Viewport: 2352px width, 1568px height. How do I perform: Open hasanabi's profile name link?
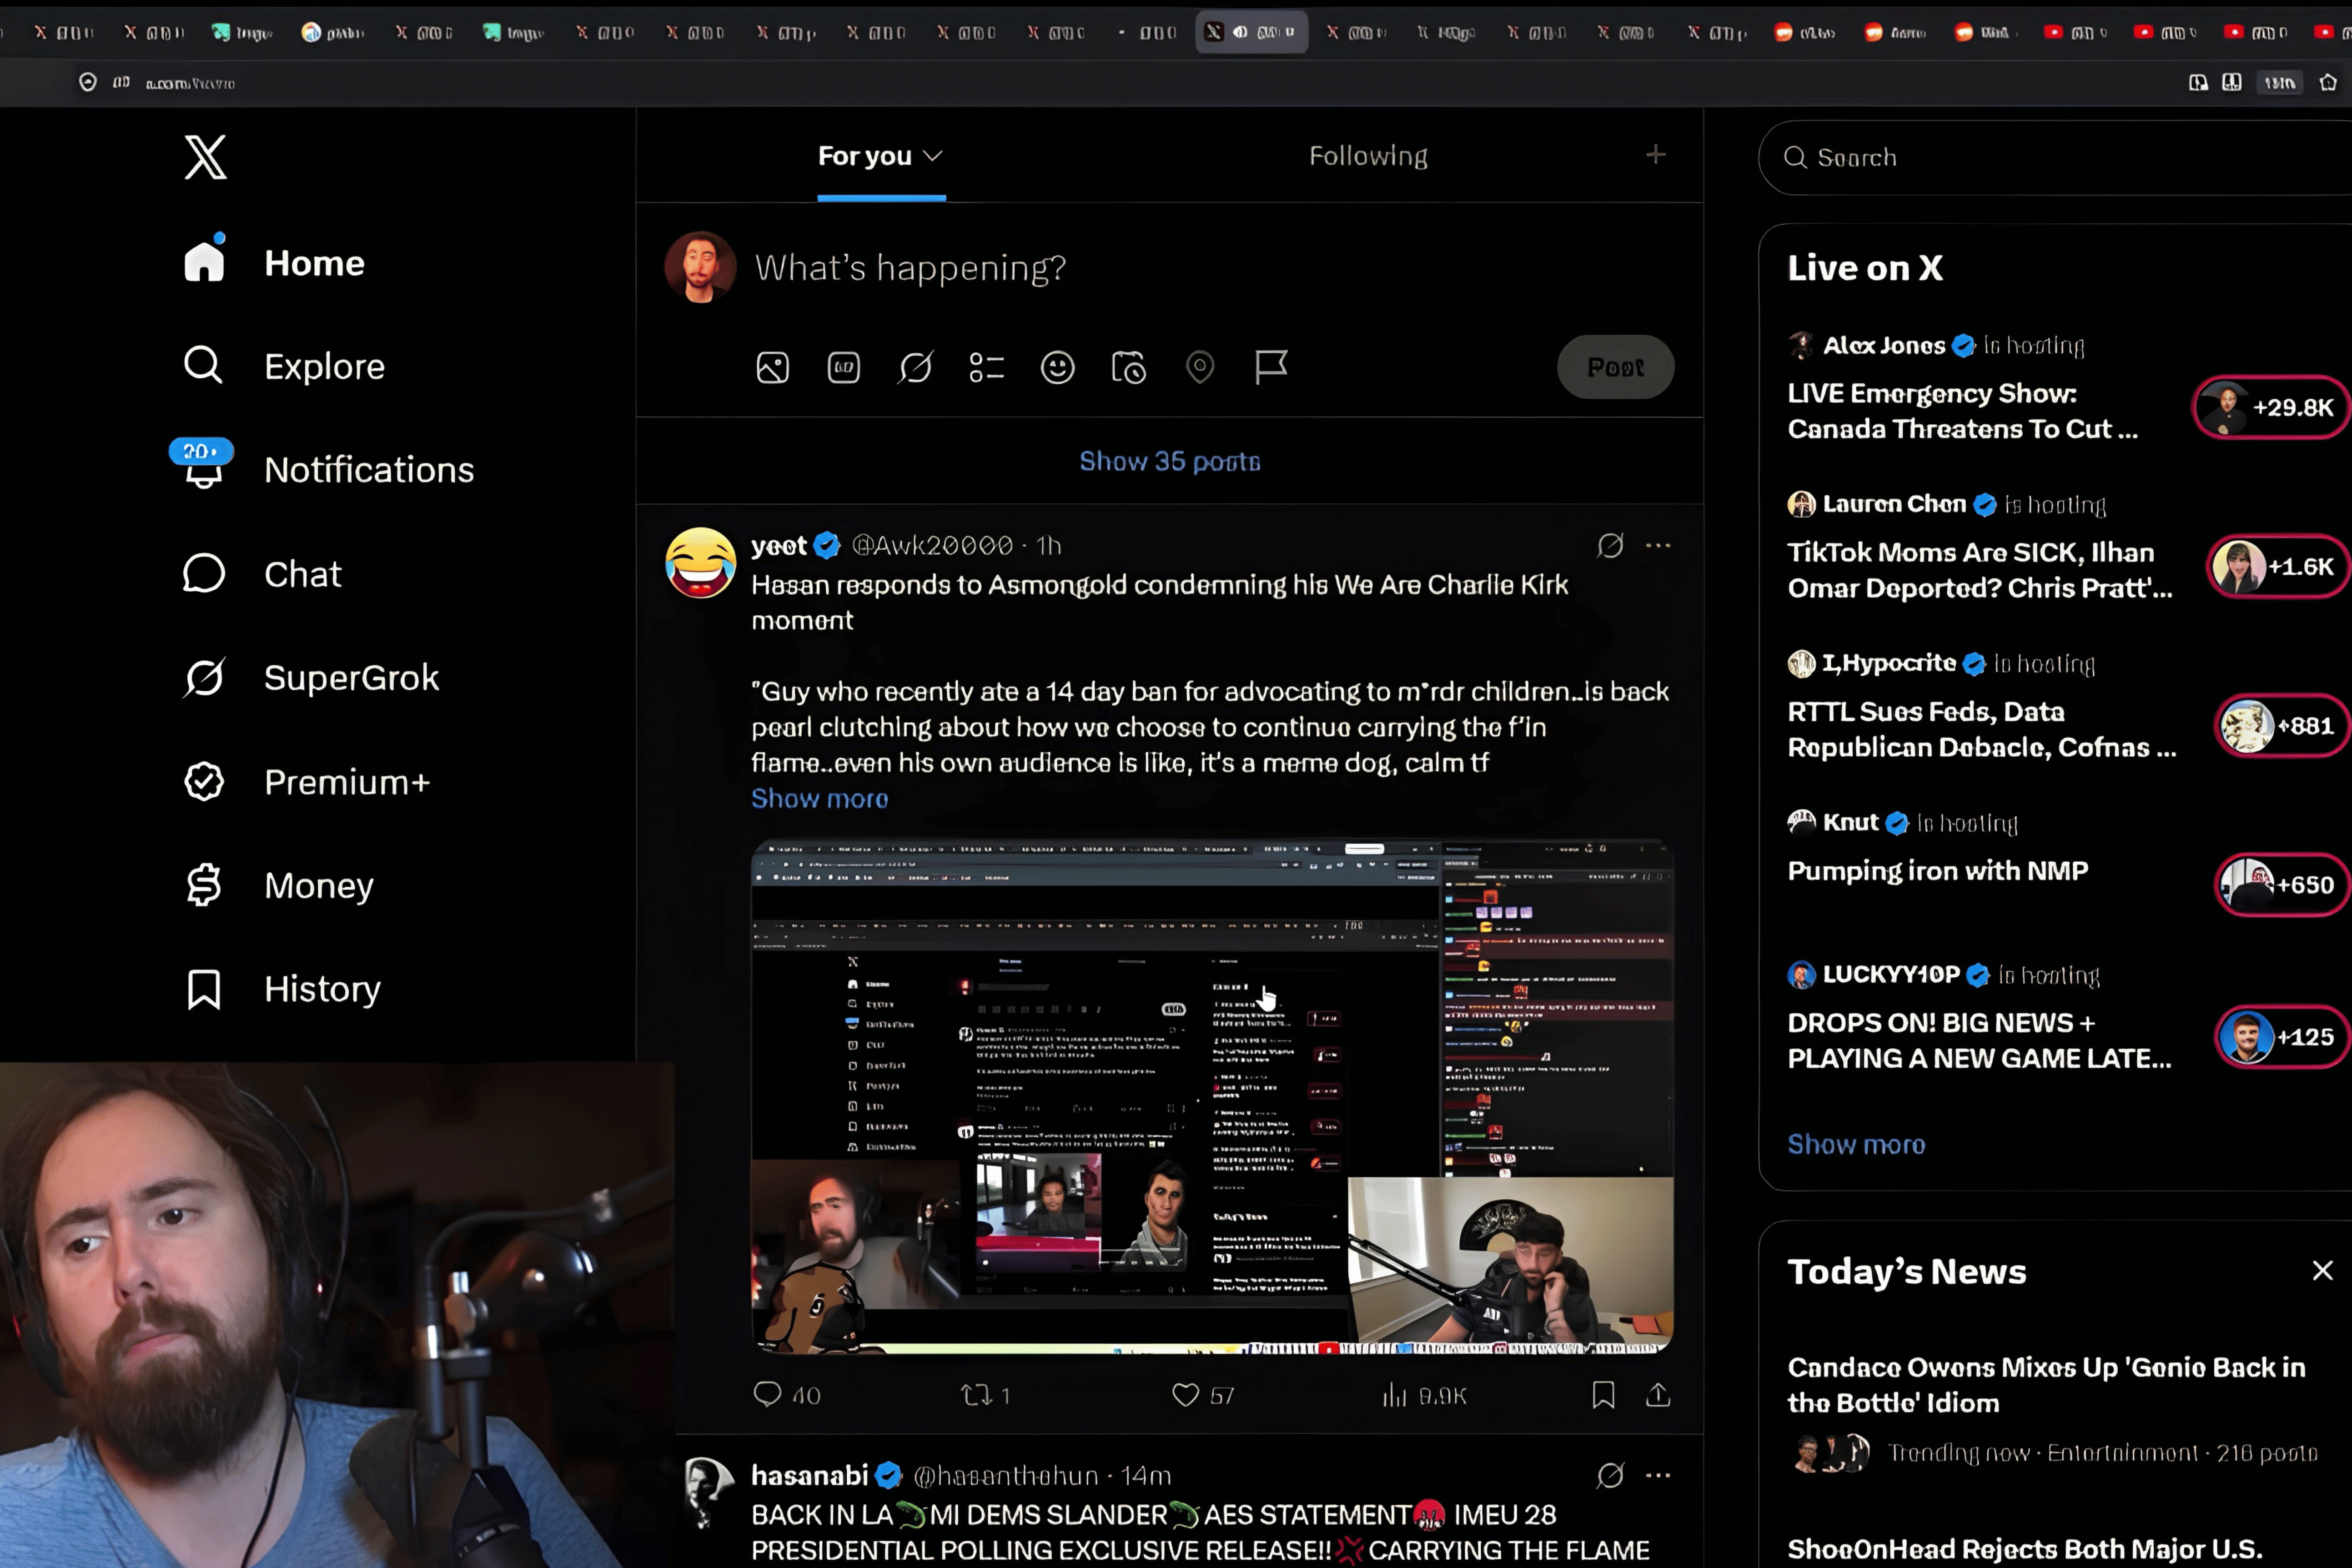[809, 1476]
